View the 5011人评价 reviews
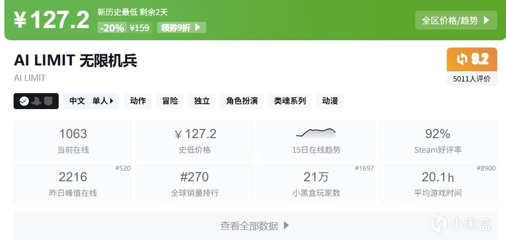506x240 pixels. click(x=472, y=79)
